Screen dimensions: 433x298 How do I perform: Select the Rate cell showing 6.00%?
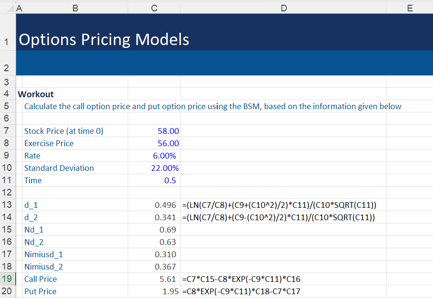[x=154, y=156]
